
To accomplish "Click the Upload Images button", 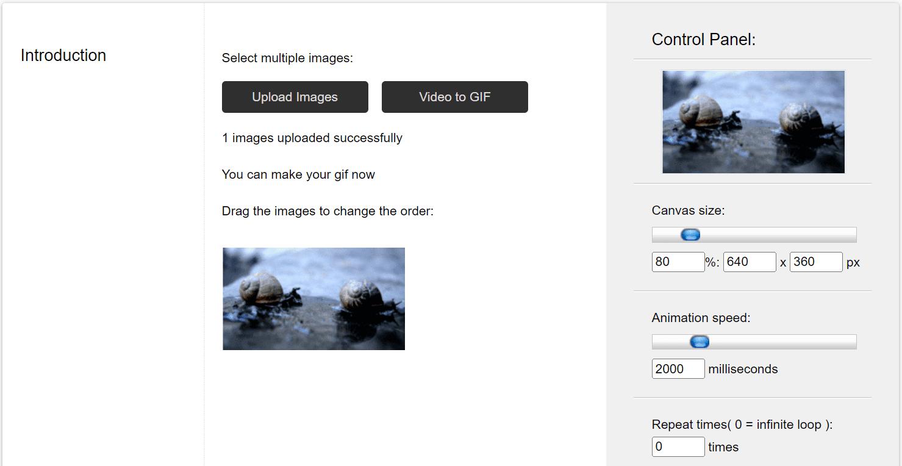I will coord(295,97).
